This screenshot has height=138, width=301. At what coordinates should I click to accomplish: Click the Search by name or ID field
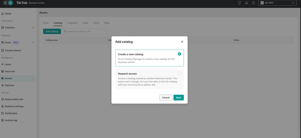click(84, 31)
